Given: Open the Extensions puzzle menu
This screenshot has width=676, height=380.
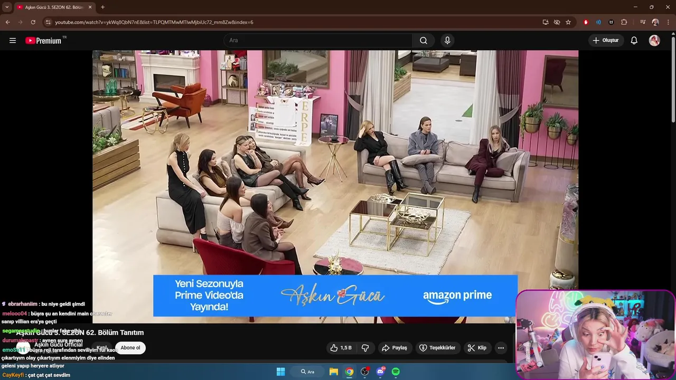Looking at the screenshot, I should tap(624, 22).
